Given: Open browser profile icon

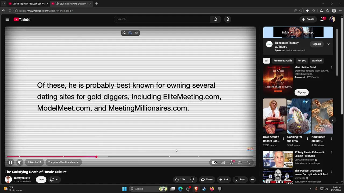Looking at the screenshot, I should [x=334, y=11].
